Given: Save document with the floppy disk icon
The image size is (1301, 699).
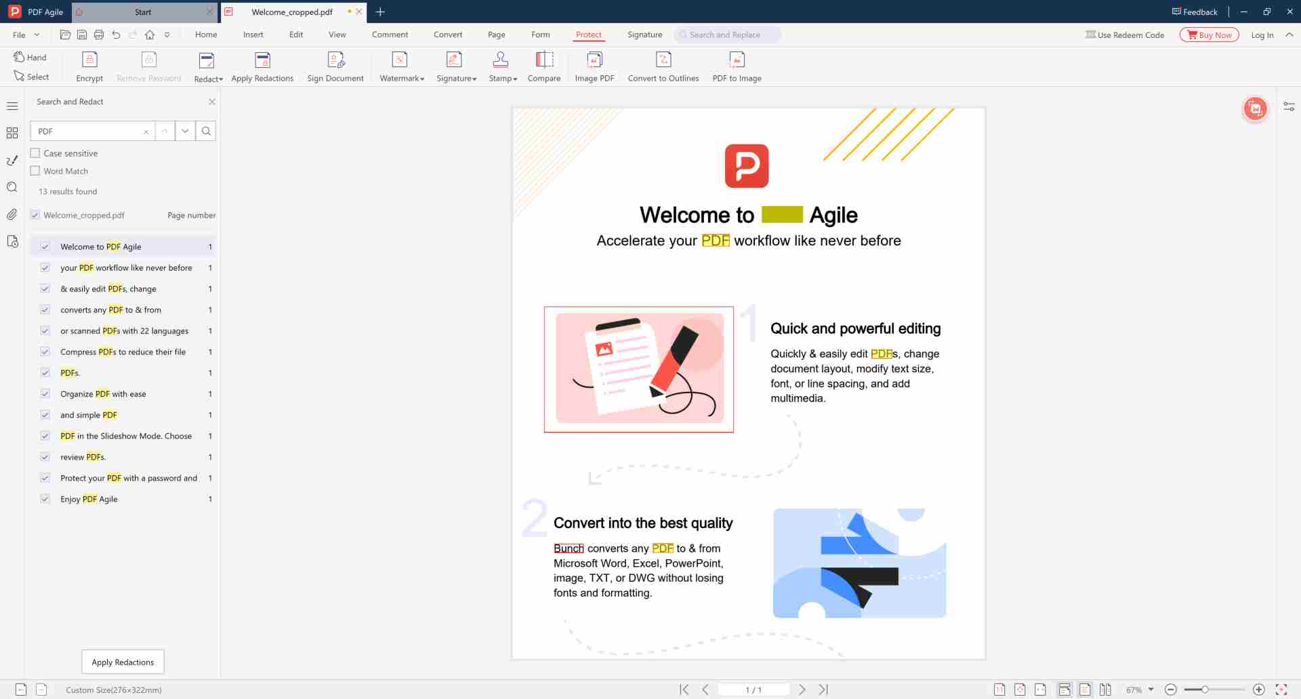Looking at the screenshot, I should coord(82,35).
